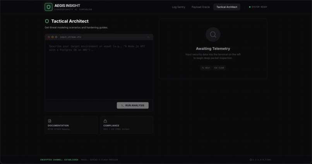Image resolution: width=312 pixels, height=164 pixels.
Task: Click the Tactical Architect page heading
Action: pyautogui.click(x=70, y=21)
